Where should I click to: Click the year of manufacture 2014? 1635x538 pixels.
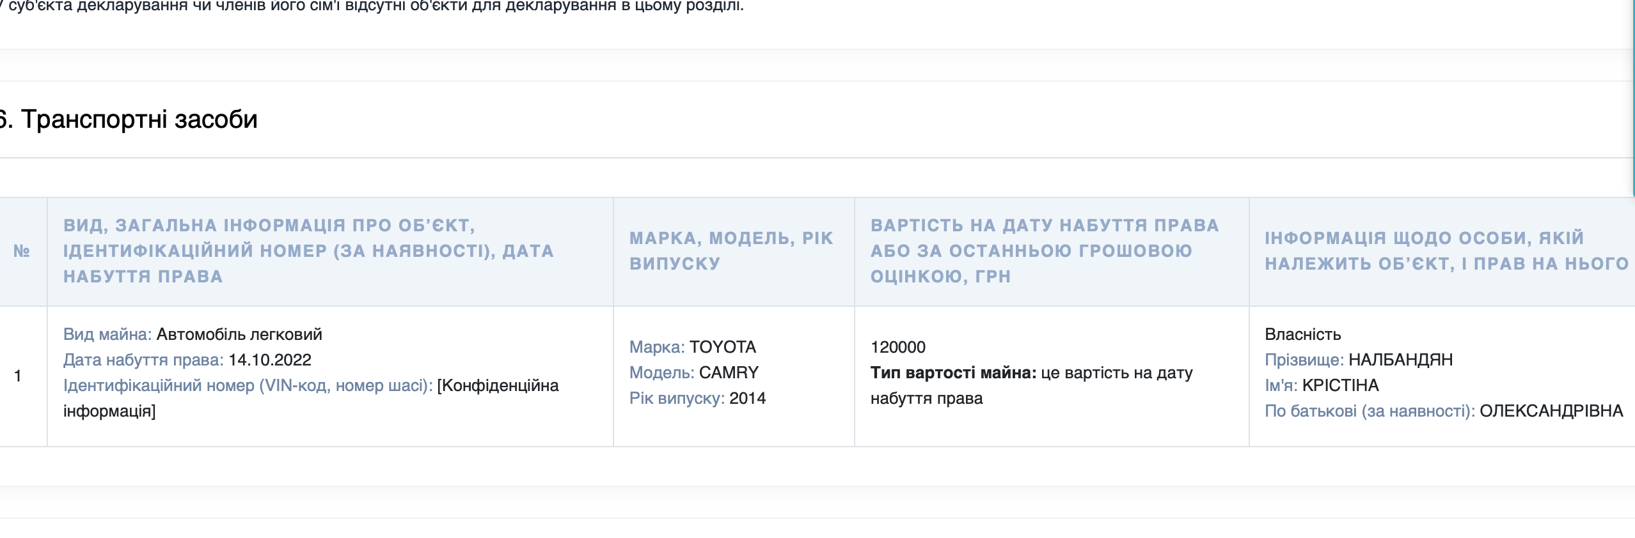(747, 398)
